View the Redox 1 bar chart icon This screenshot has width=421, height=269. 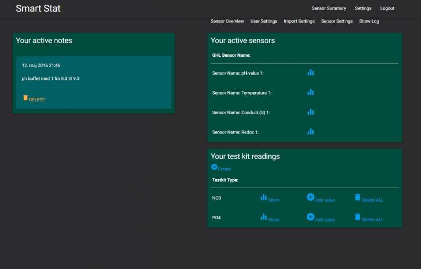pyautogui.click(x=310, y=131)
